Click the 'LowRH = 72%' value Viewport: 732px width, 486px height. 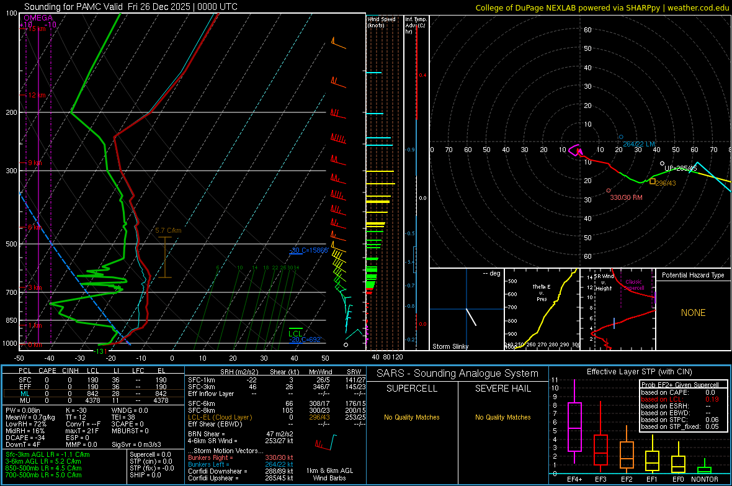pos(26,424)
